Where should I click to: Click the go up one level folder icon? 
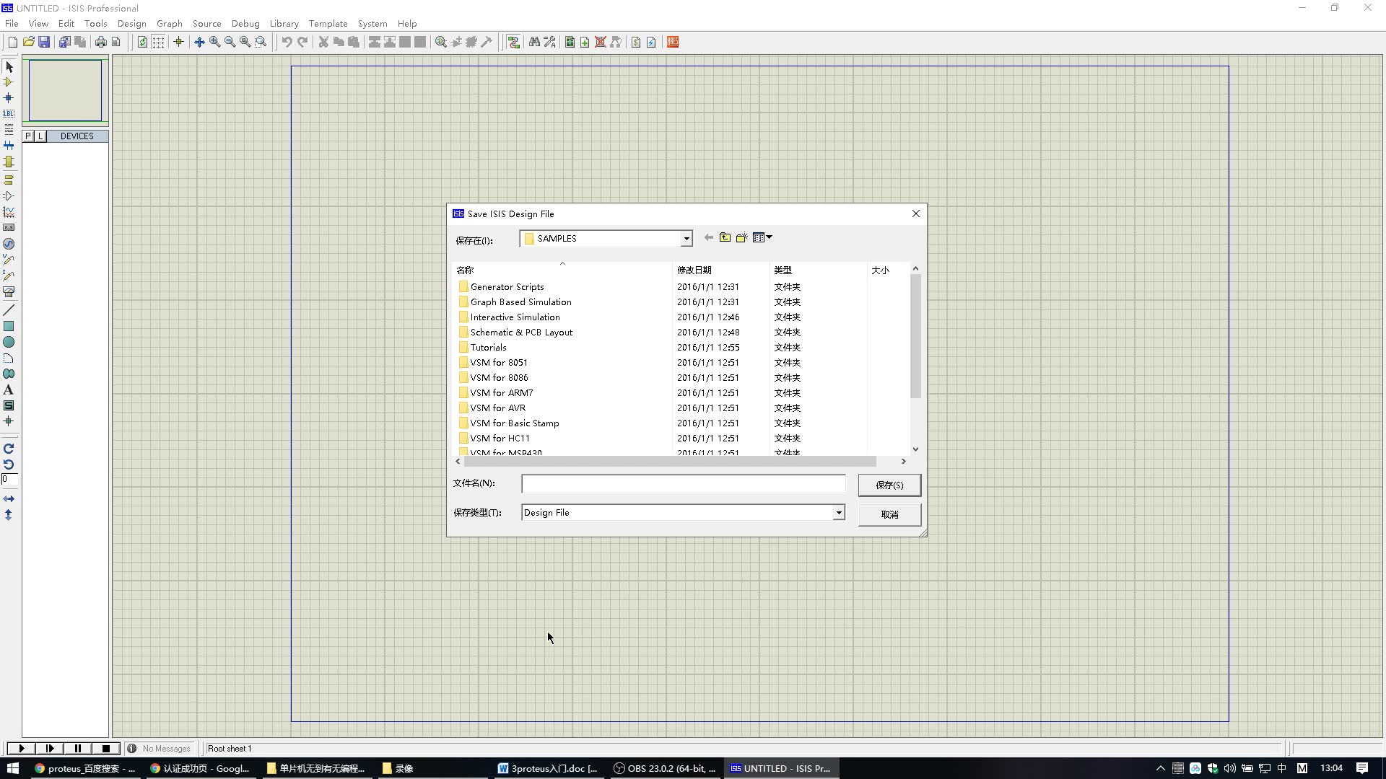[725, 237]
